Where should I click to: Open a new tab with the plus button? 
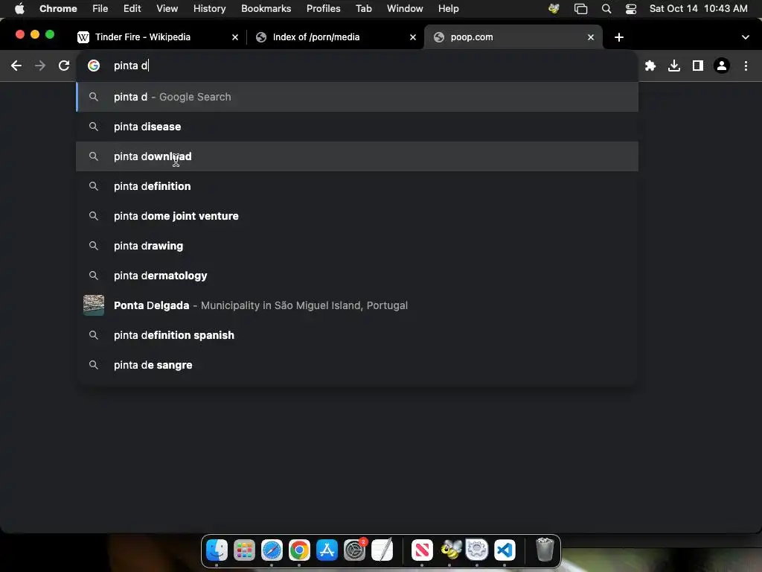click(618, 37)
